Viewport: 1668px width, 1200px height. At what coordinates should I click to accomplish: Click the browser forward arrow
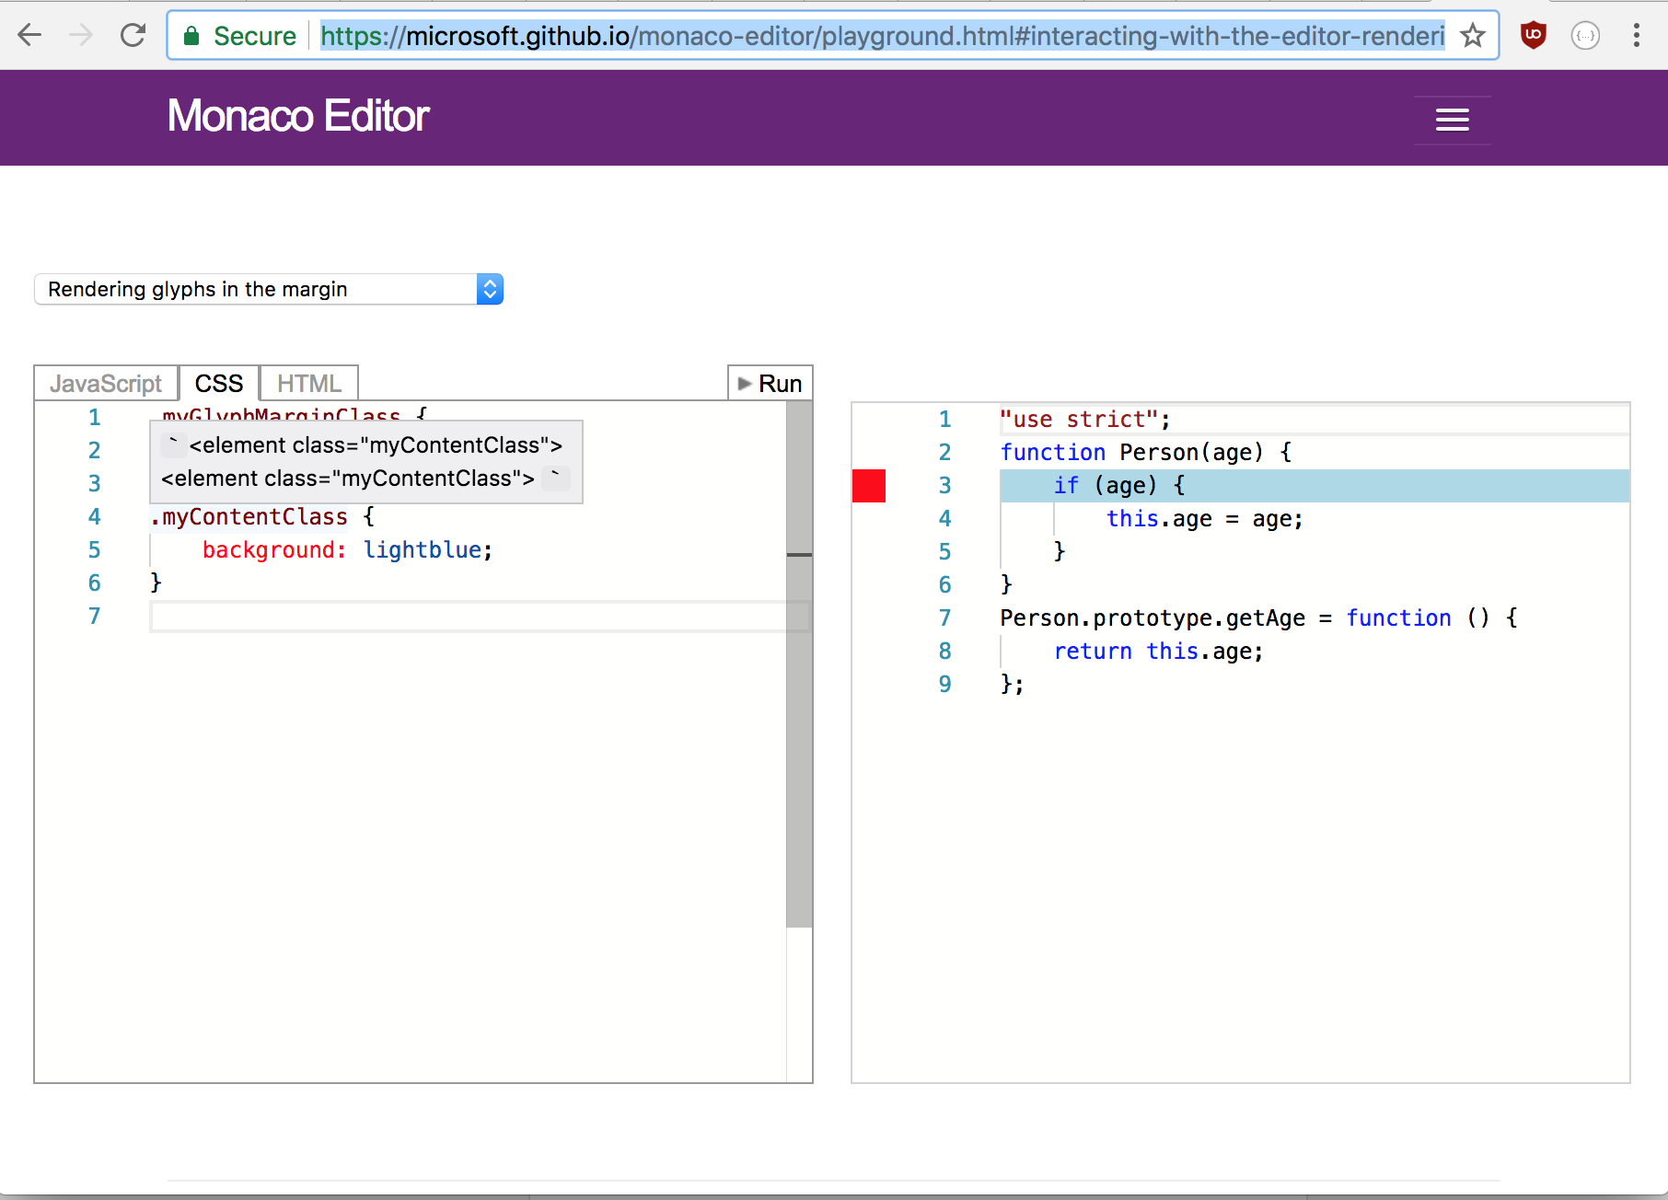coord(81,36)
